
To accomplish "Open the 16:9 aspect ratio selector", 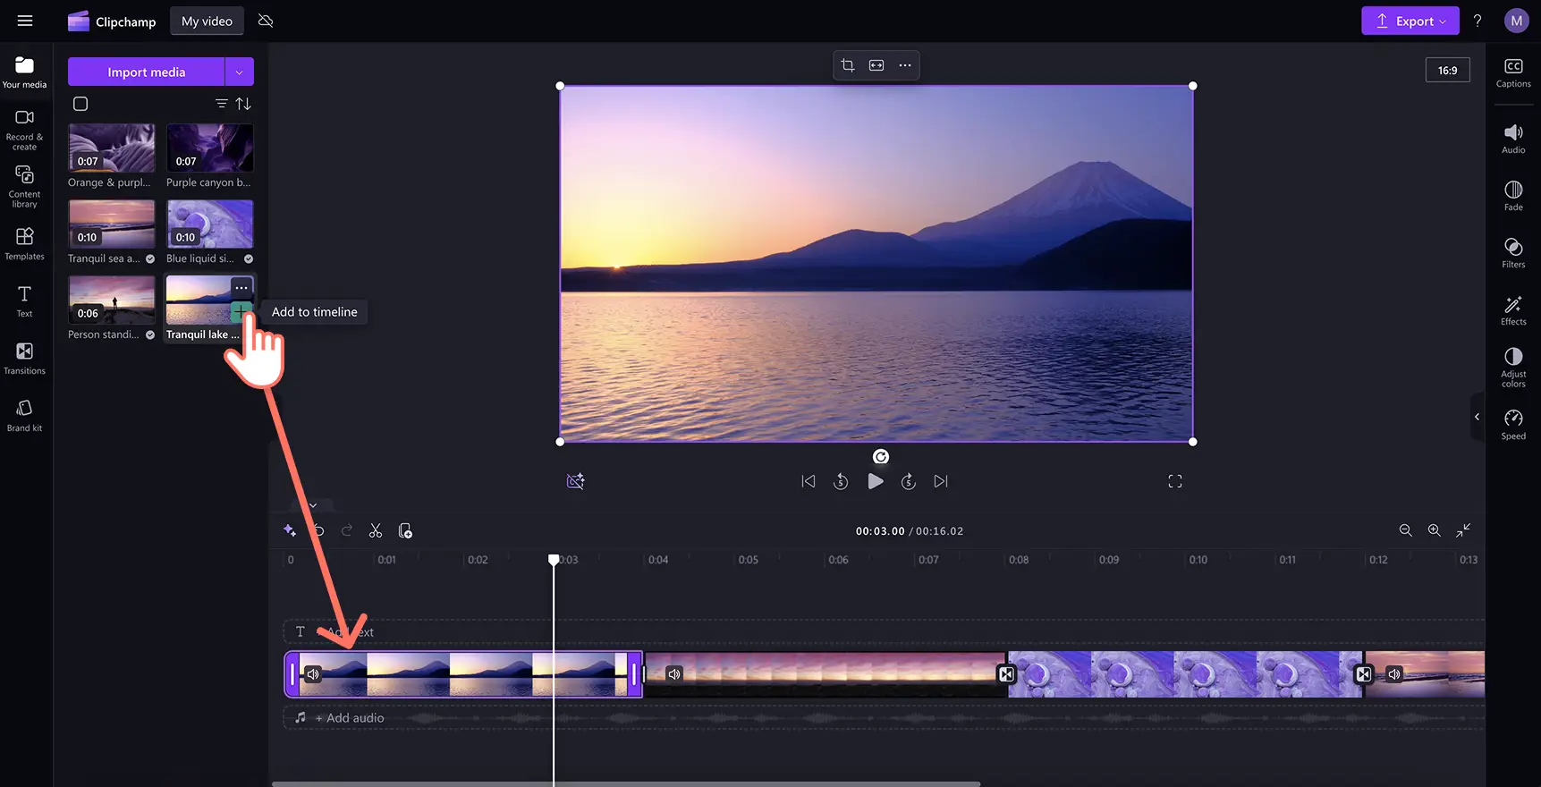I will point(1447,70).
